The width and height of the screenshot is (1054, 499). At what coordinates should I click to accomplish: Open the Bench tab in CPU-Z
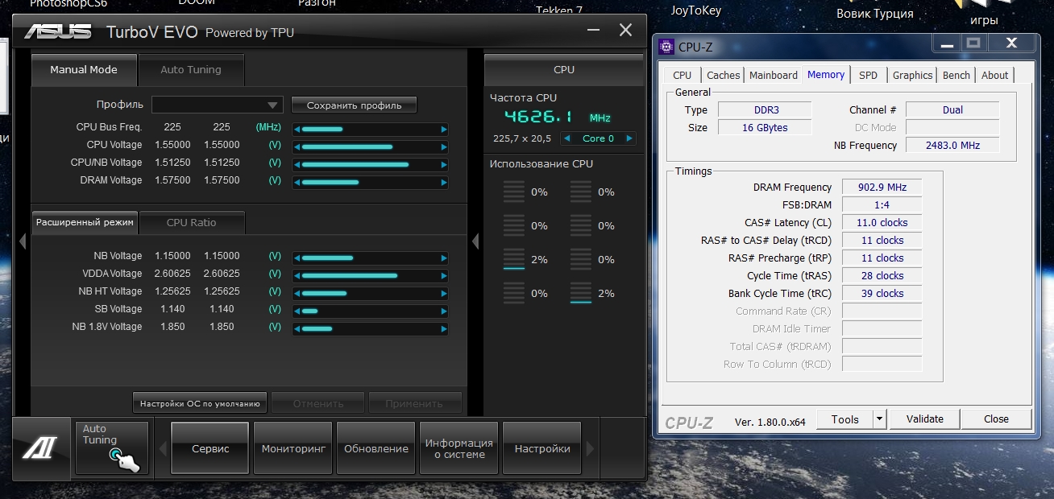click(956, 75)
